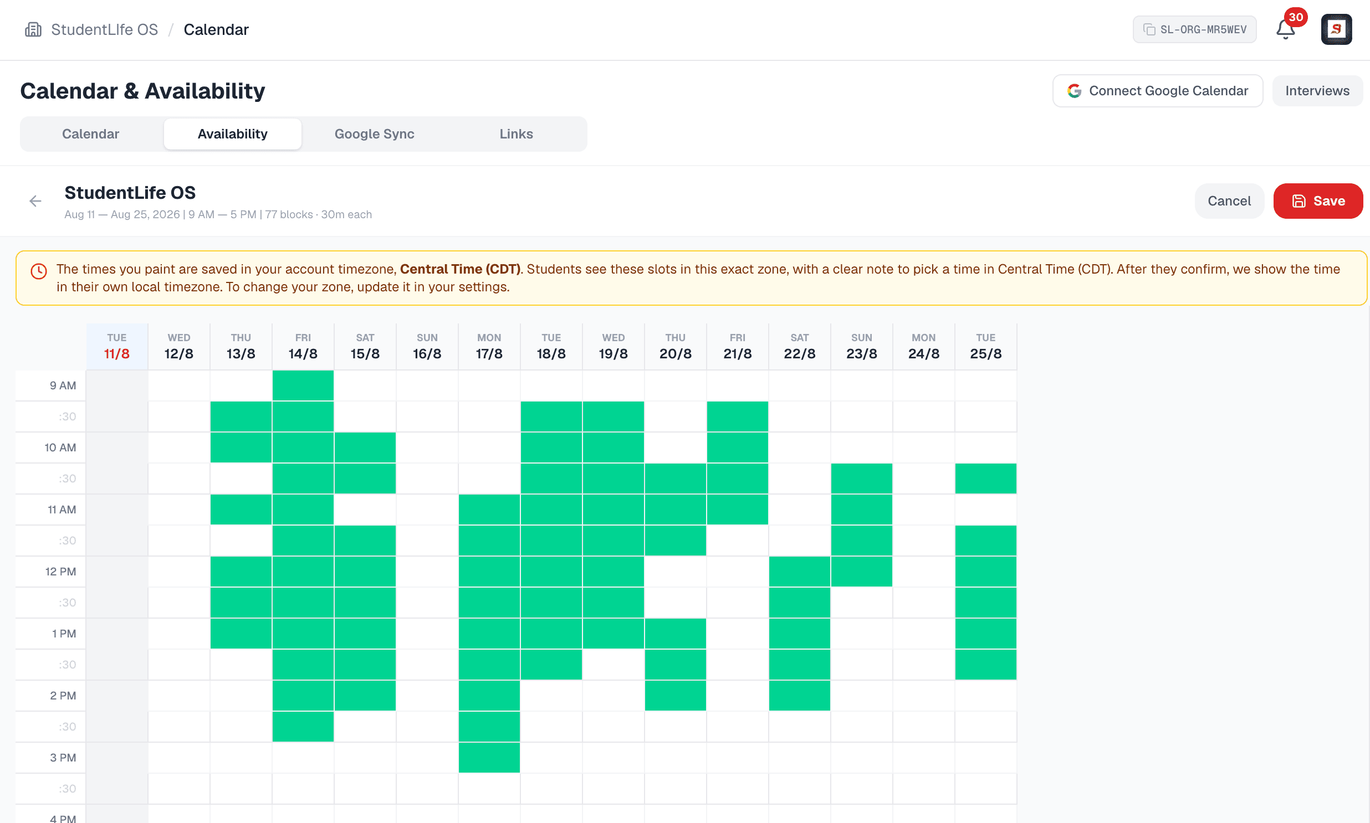Click the bold Central Time (CDT) text
This screenshot has width=1370, height=823.
click(x=460, y=269)
